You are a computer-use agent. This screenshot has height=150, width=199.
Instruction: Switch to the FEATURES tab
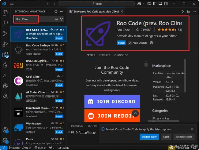[x=105, y=55]
